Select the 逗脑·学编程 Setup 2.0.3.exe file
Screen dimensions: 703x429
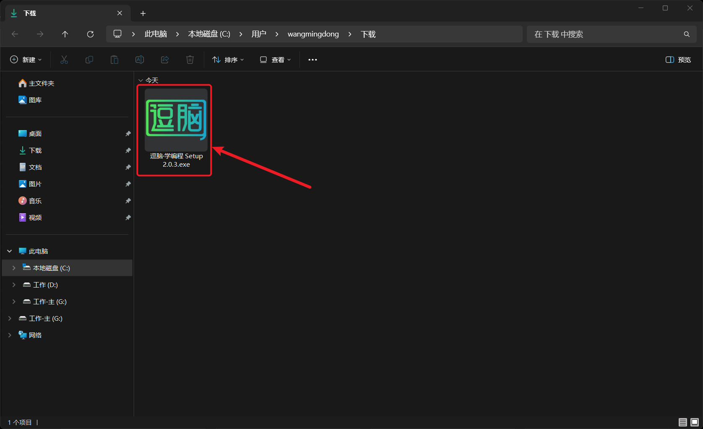click(176, 128)
